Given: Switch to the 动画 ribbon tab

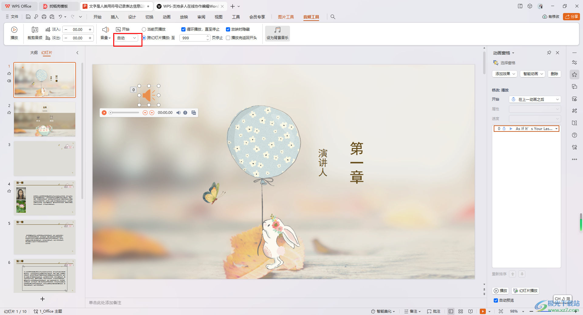Looking at the screenshot, I should 166,17.
